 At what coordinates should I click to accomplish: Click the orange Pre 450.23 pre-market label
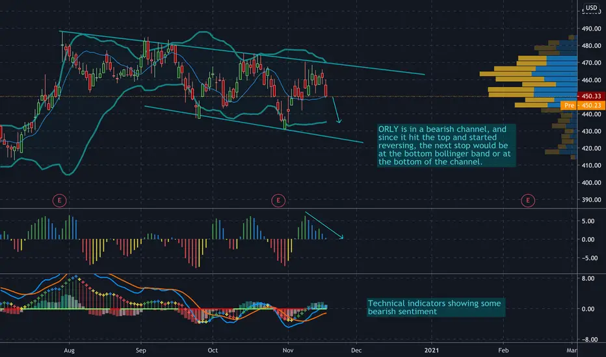pyautogui.click(x=583, y=105)
